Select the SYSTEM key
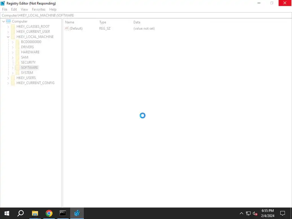 [27, 72]
